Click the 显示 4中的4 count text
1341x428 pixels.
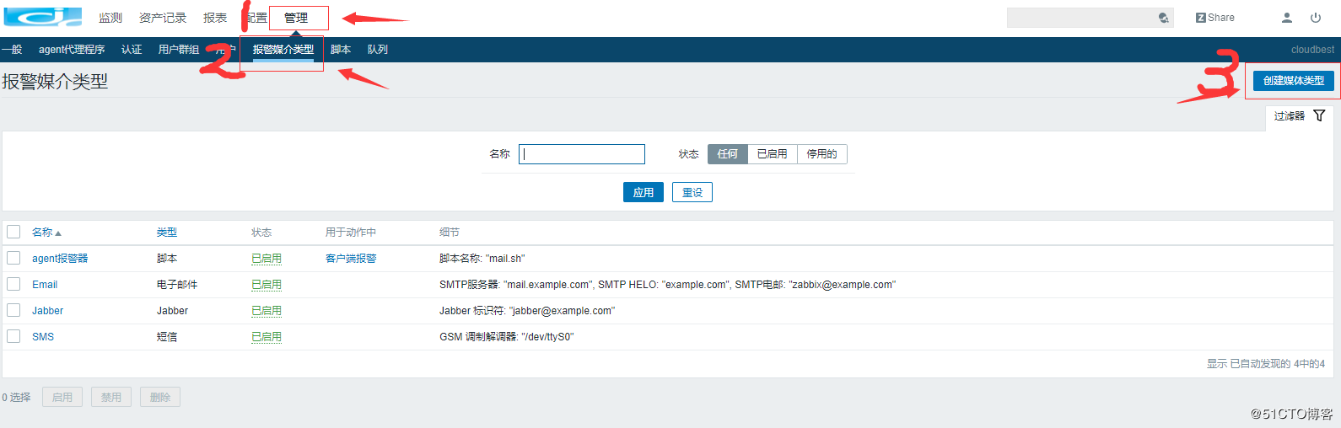[1266, 364]
